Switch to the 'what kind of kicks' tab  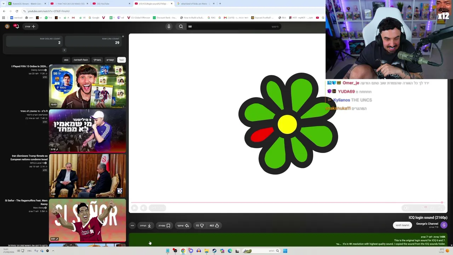196,4
